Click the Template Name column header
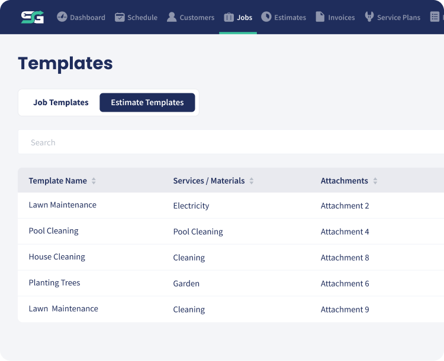Screen dimensions: 444x361 58,181
